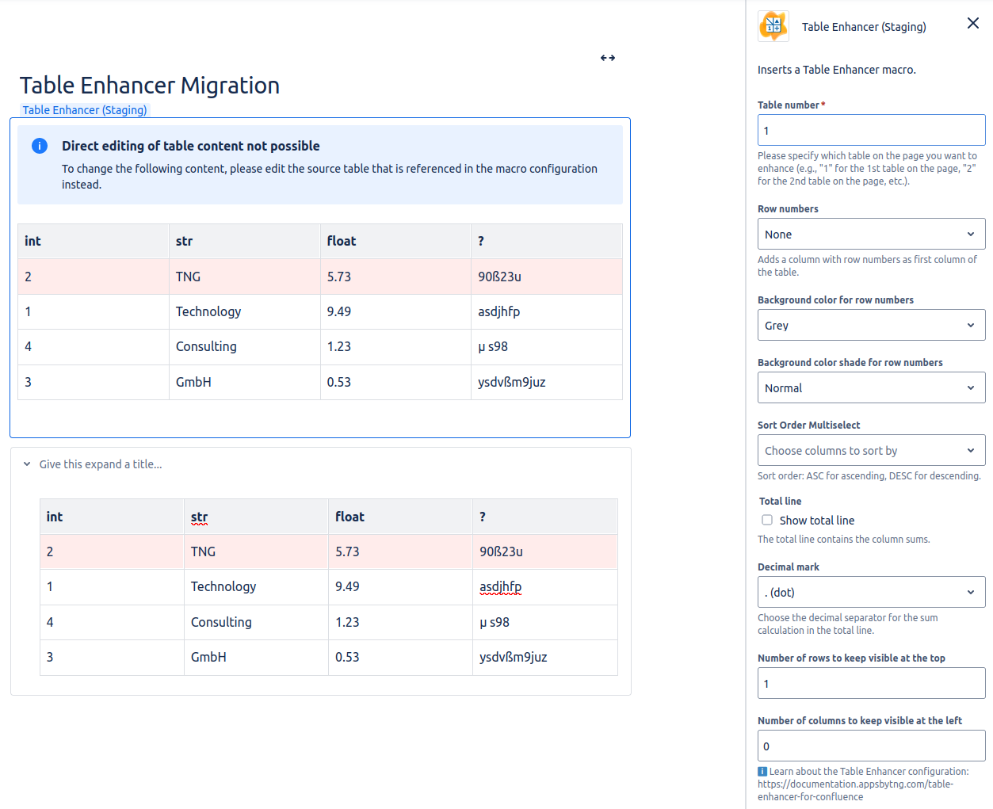Click the page width toggle arrows icon
The image size is (993, 809).
pyautogui.click(x=607, y=58)
